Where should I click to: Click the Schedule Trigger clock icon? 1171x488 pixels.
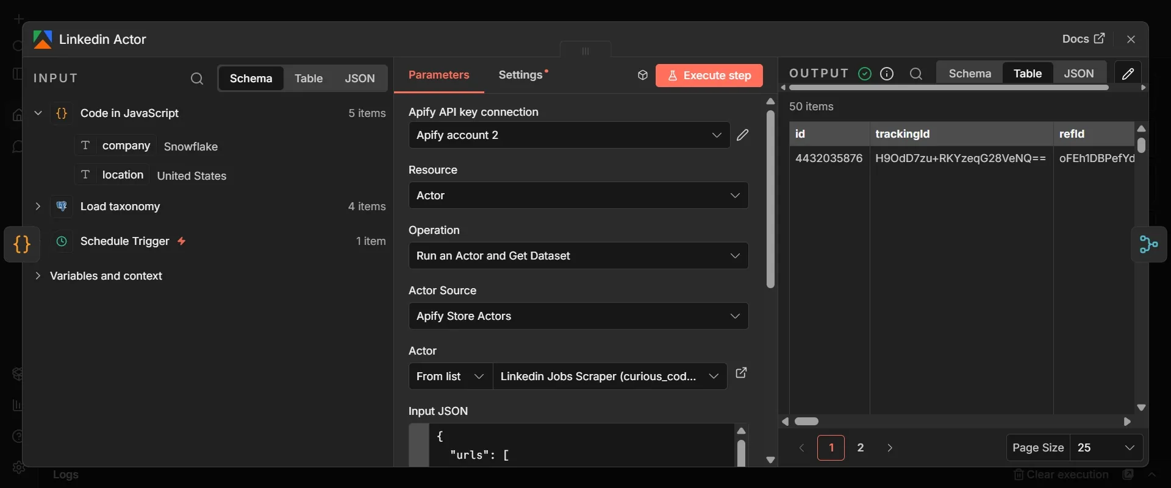tap(62, 241)
